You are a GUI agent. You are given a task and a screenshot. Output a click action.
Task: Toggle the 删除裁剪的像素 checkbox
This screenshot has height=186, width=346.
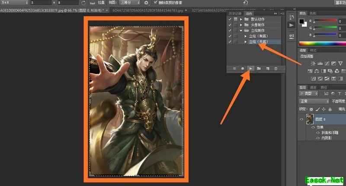(156, 3)
